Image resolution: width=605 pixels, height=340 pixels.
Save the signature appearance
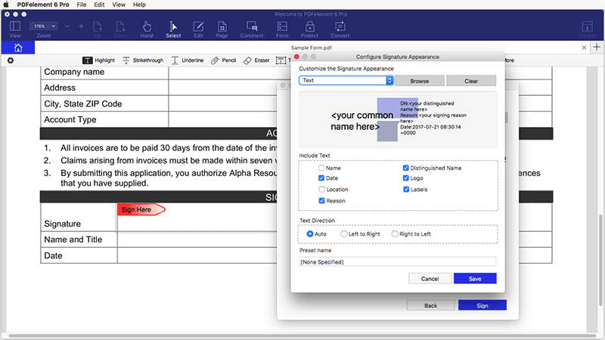click(x=475, y=279)
